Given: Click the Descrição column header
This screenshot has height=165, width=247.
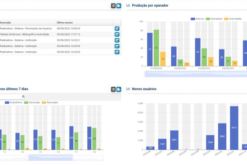Looking at the screenshot, I should (x=6, y=23).
